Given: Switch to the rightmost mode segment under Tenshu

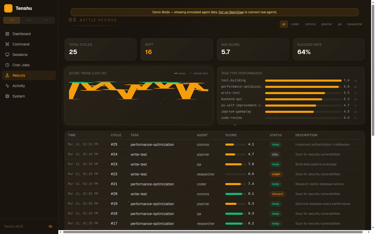Looking at the screenshot, I should (x=46, y=20).
